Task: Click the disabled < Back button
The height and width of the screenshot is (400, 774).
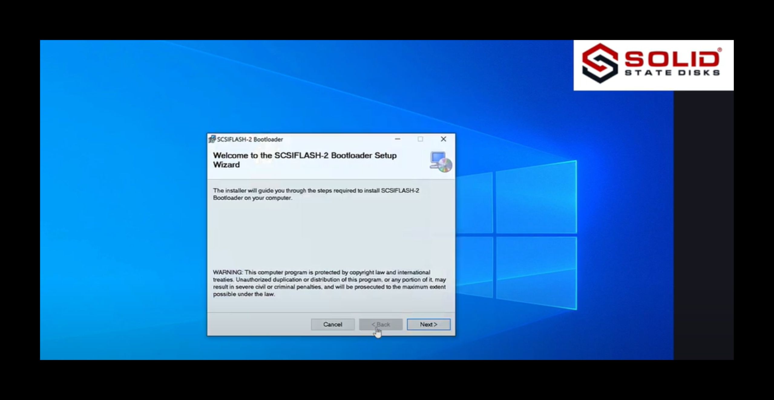Action: [x=381, y=324]
